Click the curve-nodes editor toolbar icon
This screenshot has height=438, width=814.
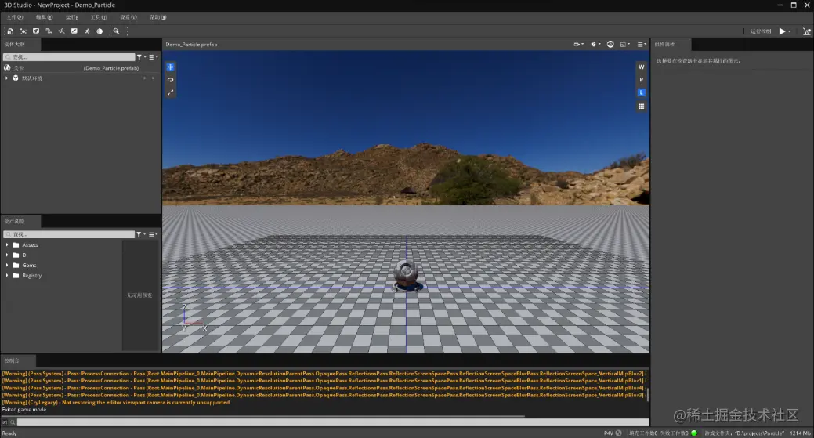61,31
